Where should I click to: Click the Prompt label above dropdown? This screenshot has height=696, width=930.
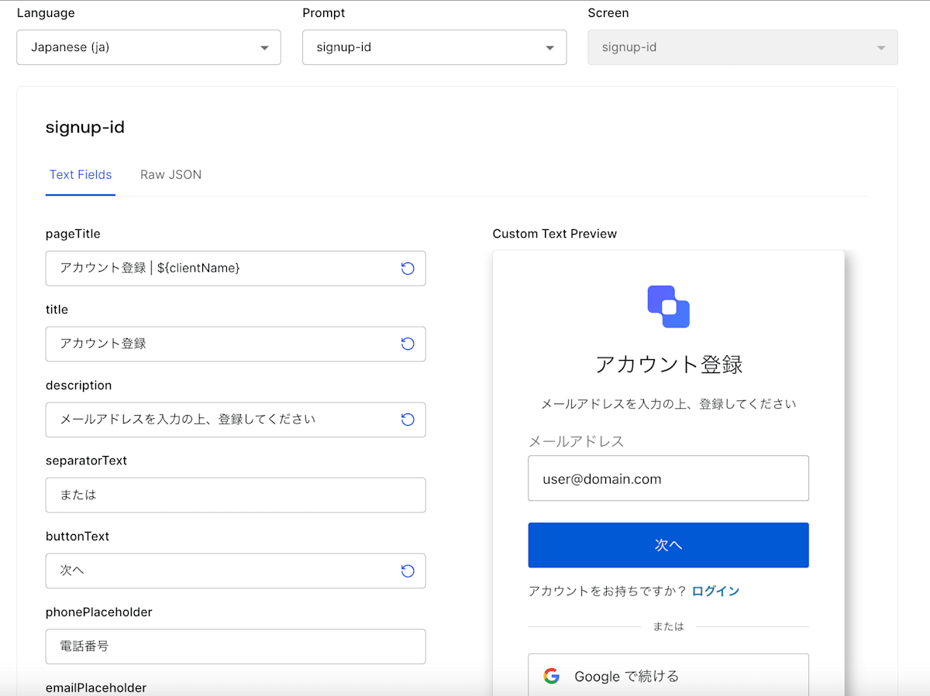[324, 12]
